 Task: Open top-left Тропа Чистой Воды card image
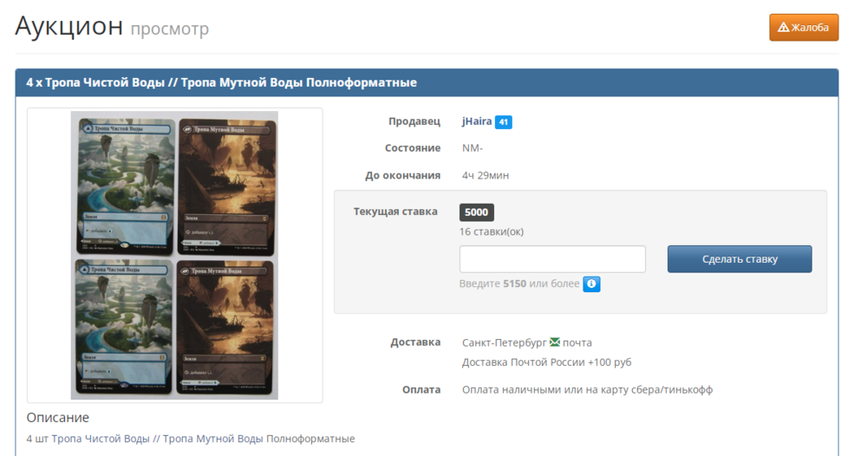123,186
